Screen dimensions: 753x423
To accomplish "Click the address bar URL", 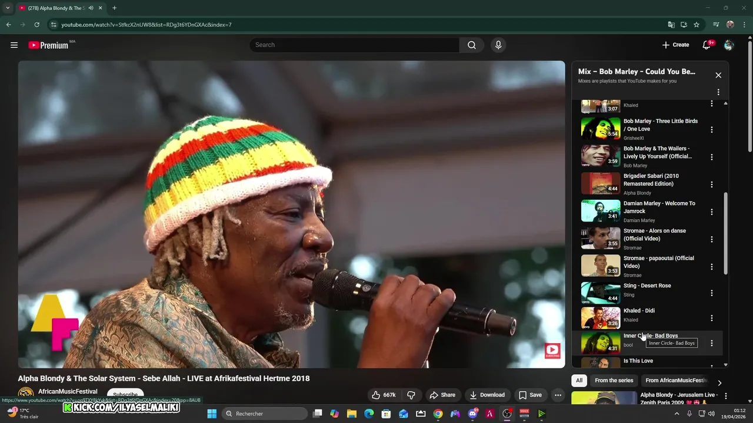I will point(146,25).
